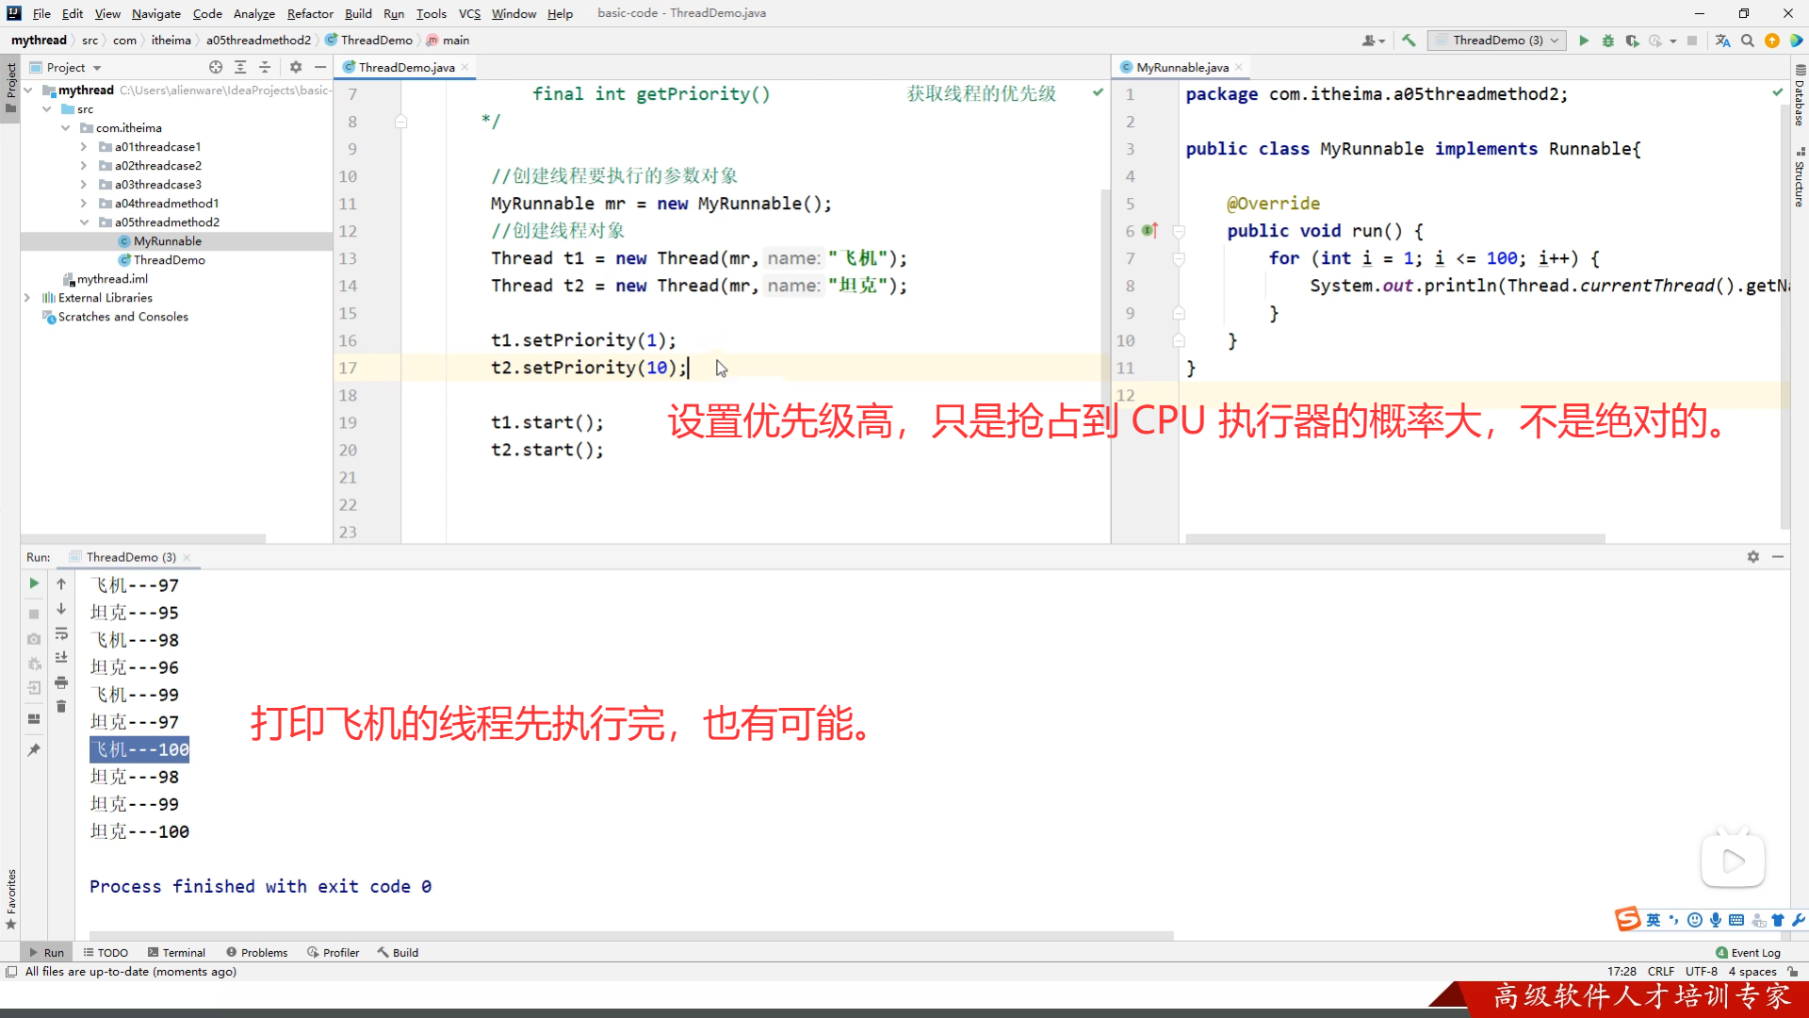Screen dimensions: 1809x1018
Task: Open the Terminal tool window button
Action: pyautogui.click(x=176, y=952)
